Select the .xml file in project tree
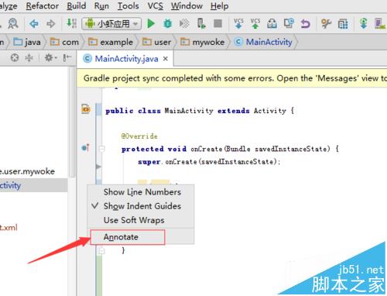This screenshot has width=387, height=296. pos(9,227)
